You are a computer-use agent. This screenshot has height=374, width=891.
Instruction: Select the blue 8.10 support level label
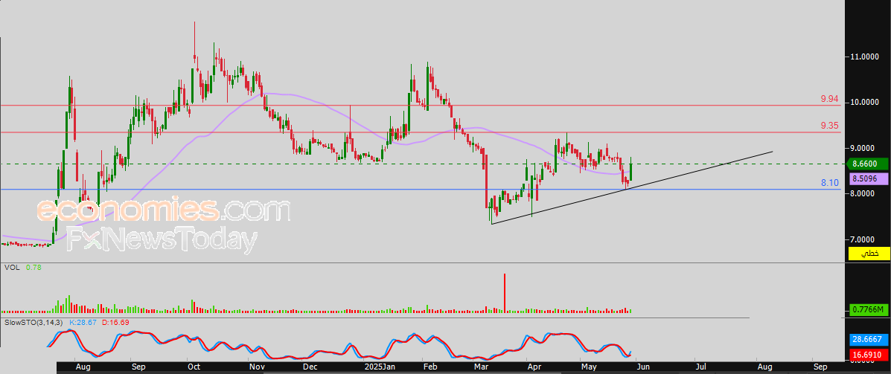click(830, 183)
